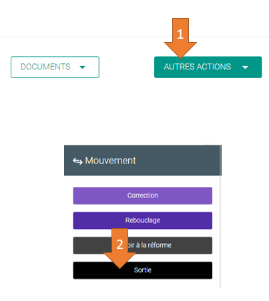This screenshot has width=269, height=301.
Task: Click the Mouvement swap arrows icon
Action: pos(77,161)
